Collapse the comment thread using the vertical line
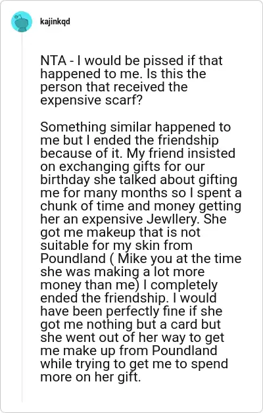Screen dimensions: 263x413 pos(22,217)
